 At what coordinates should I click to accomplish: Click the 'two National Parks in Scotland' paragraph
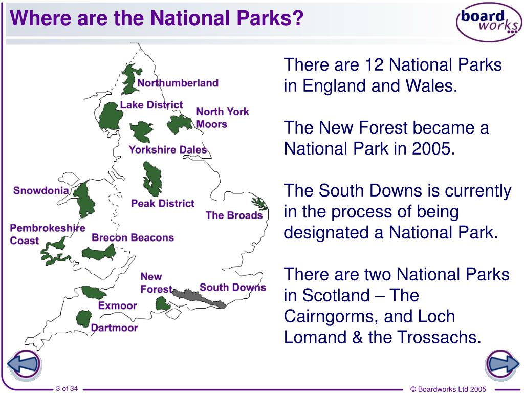(x=397, y=305)
